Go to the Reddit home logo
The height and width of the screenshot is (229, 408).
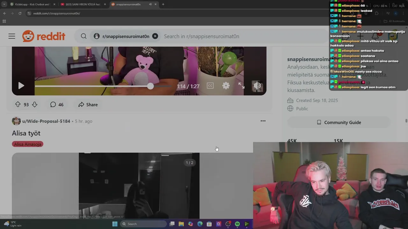point(44,36)
